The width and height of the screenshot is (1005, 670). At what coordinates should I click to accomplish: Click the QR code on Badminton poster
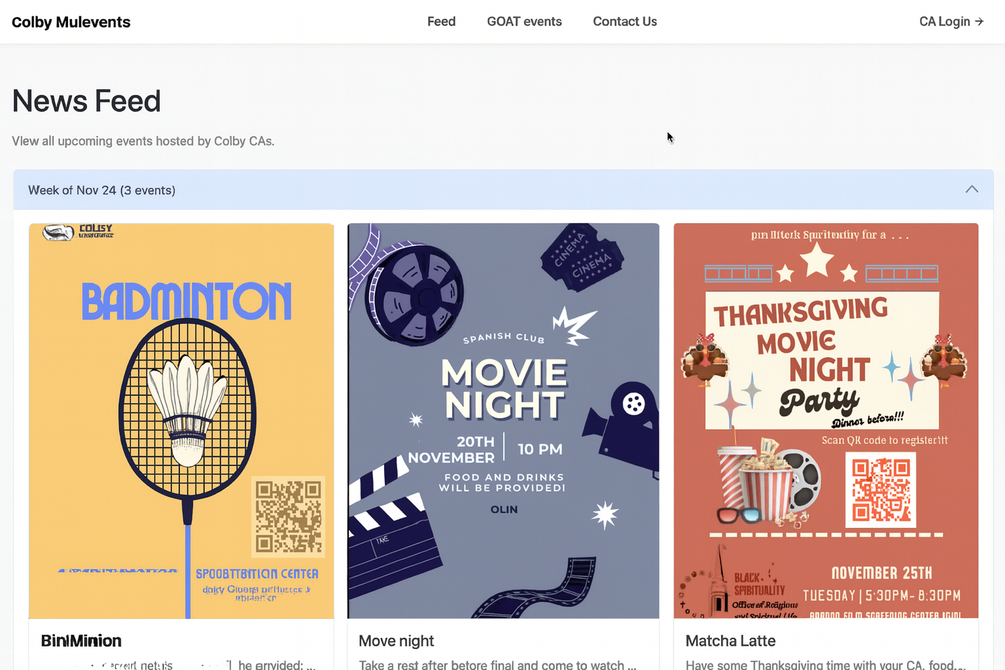[x=289, y=516]
